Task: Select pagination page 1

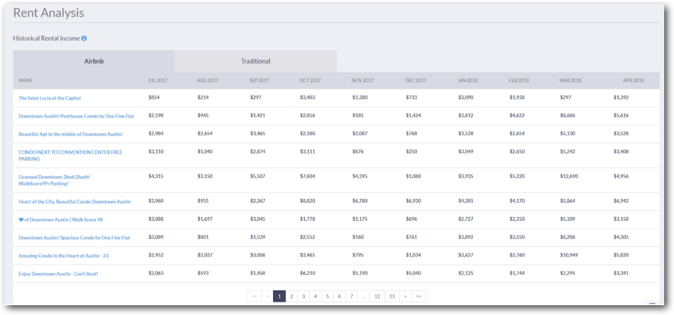Action: 279,296
